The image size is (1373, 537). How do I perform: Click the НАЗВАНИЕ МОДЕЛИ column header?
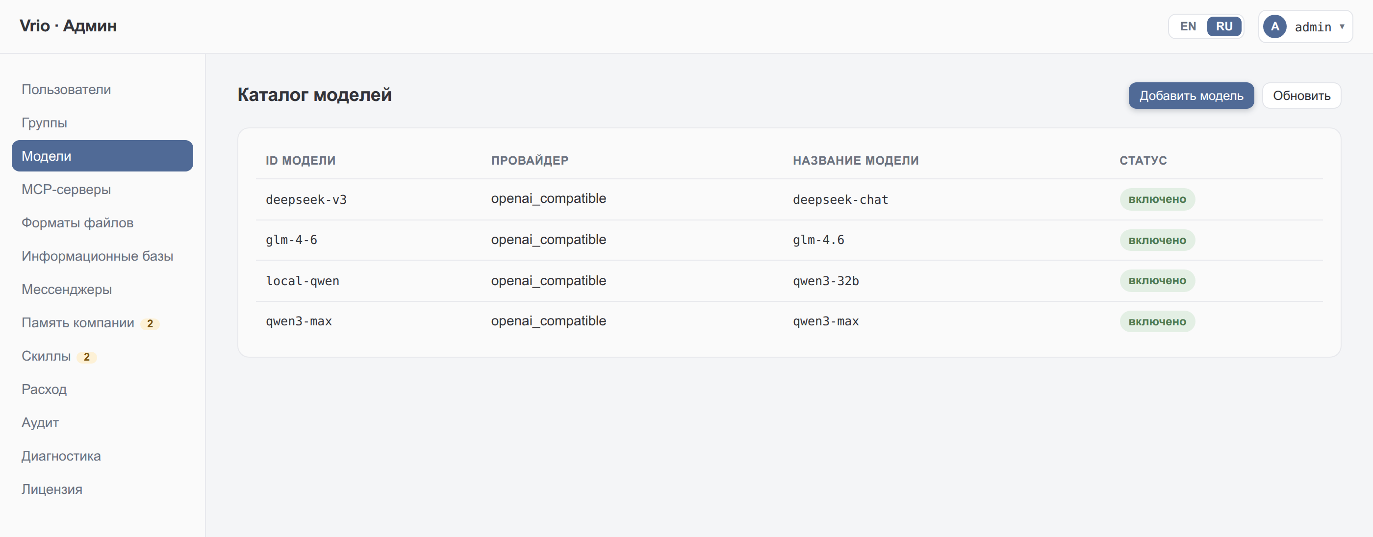pos(856,160)
